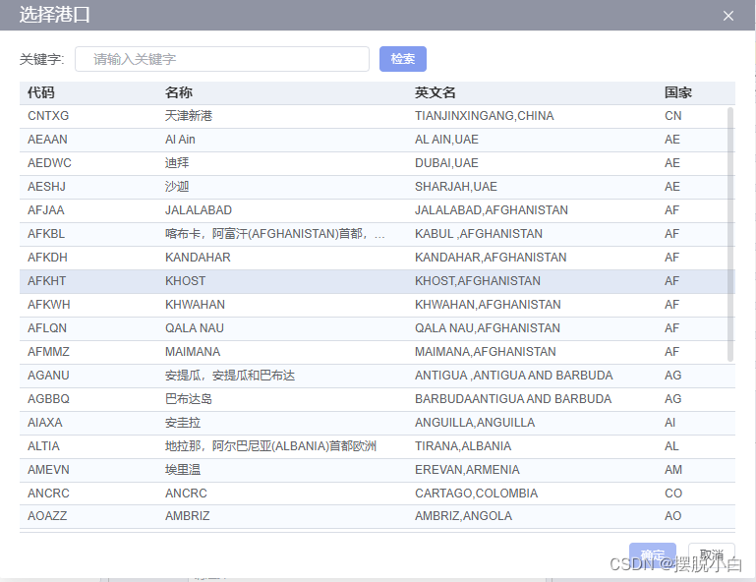The width and height of the screenshot is (756, 582).
Task: Click JALALABAD,AFGHANISTAN cell
Action: (492, 210)
